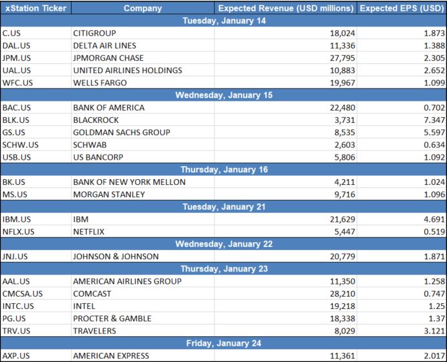This screenshot has width=447, height=362.
Task: Select the GOLDMAN SACHS GROUP company cell
Action: [121, 133]
